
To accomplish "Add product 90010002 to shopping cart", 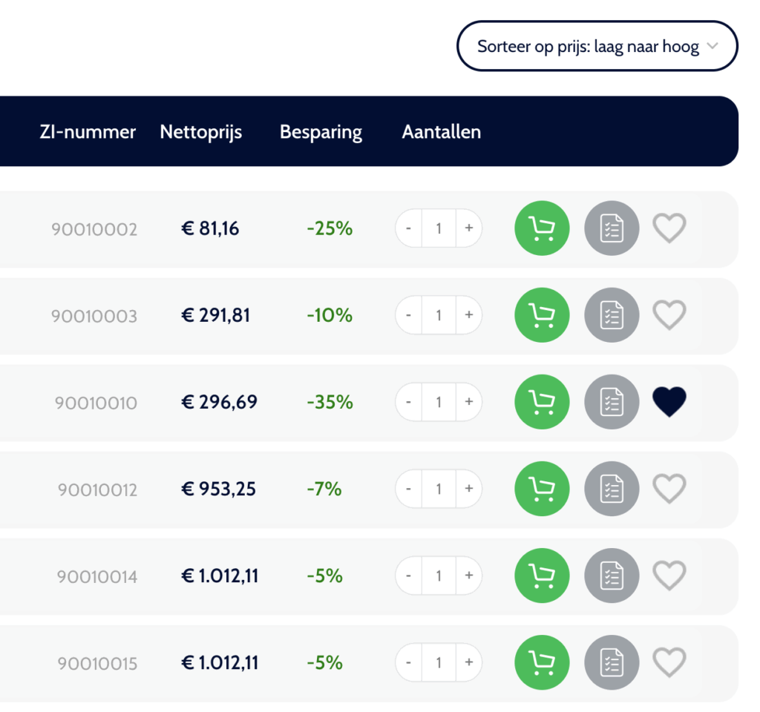I will (x=542, y=228).
